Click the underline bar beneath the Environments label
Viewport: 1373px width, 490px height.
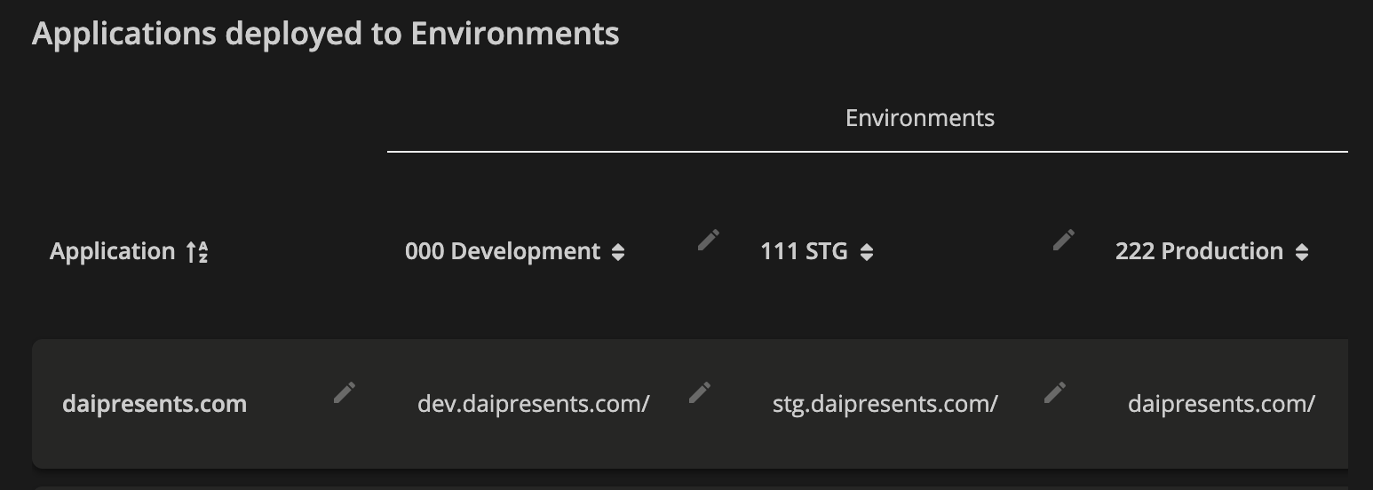click(867, 152)
